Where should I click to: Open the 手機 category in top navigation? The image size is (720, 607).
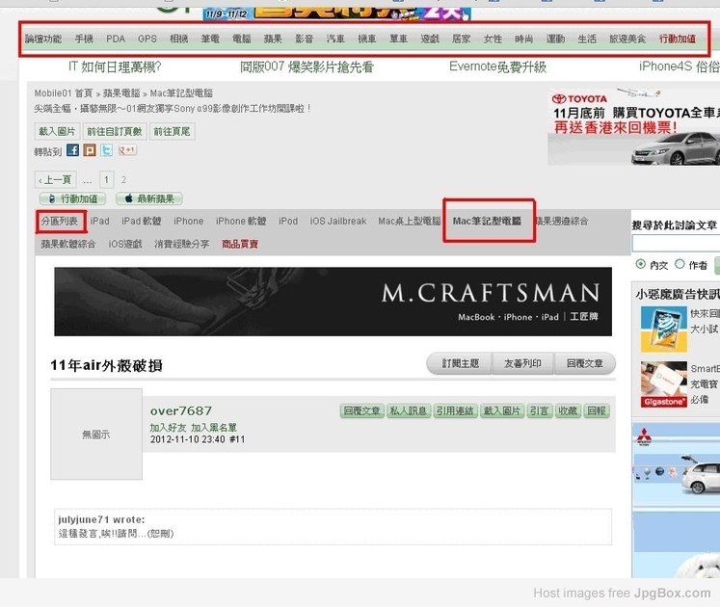click(84, 40)
